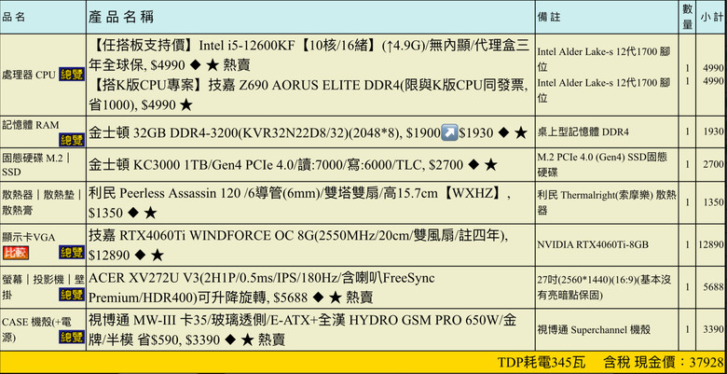The image size is (727, 374).
Task: Select the ACER XV272U V3 monitor product
Action: pos(262,287)
